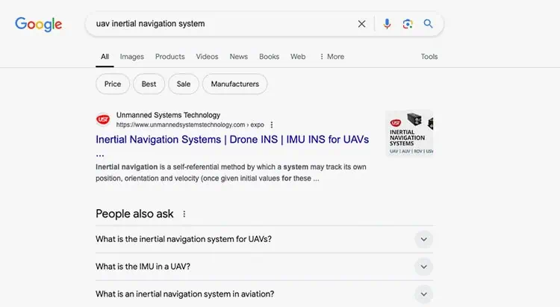Switch to the Web tab
Screen dimensions: 560x307
(x=298, y=57)
